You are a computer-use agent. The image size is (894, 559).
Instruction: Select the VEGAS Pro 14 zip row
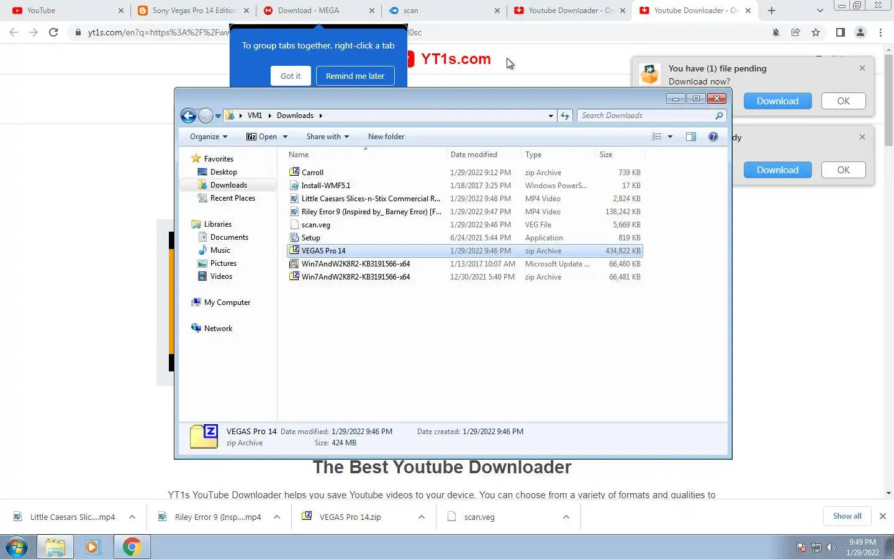point(464,251)
